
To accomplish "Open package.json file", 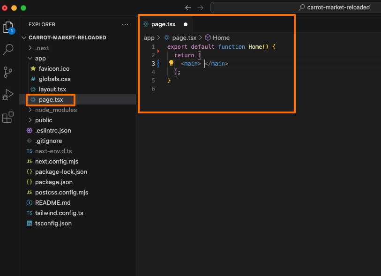I will point(54,182).
